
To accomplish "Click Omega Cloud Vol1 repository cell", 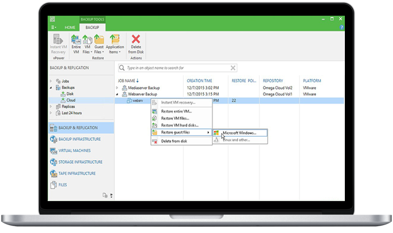I will point(278,94).
